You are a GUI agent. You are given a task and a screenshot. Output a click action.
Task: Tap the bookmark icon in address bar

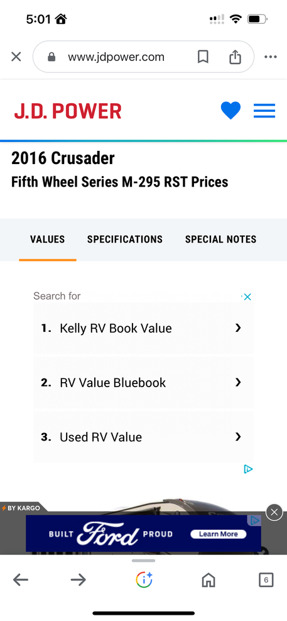[x=203, y=57]
